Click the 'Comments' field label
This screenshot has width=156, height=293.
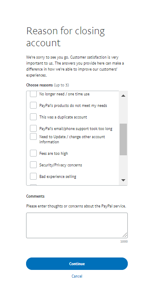(35, 196)
